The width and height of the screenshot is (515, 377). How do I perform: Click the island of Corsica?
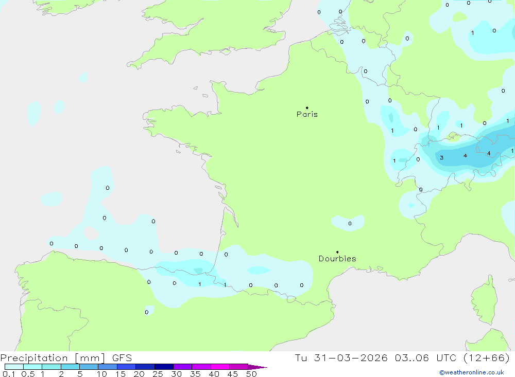pos(484,298)
